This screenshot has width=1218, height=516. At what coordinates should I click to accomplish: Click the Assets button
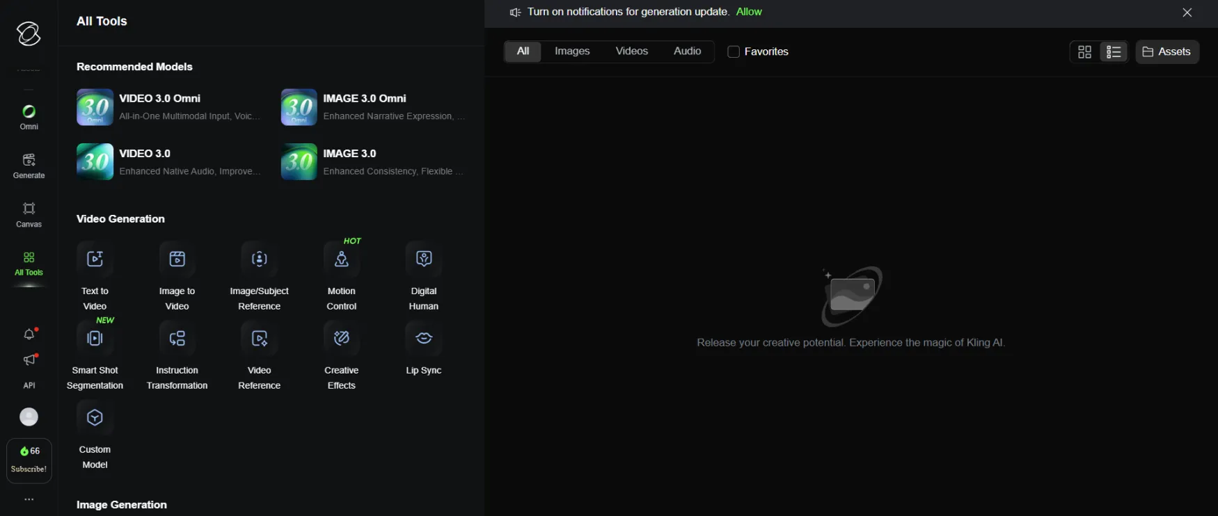click(1166, 52)
